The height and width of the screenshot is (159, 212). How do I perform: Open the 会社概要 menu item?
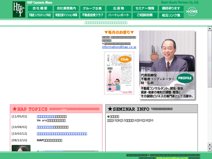point(40,8)
